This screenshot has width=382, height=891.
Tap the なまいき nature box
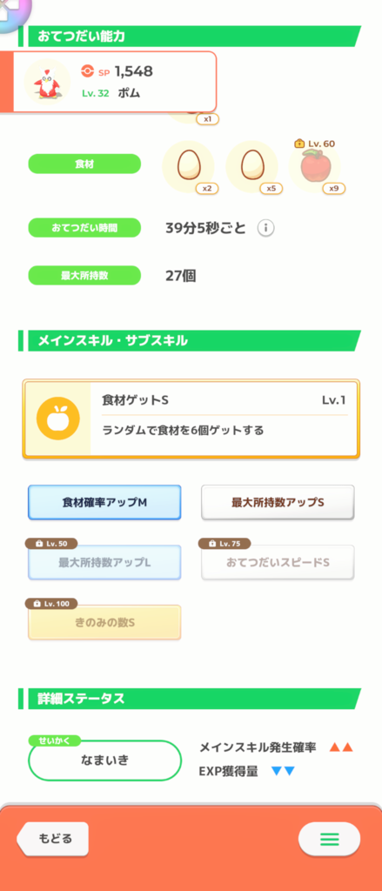[104, 760]
